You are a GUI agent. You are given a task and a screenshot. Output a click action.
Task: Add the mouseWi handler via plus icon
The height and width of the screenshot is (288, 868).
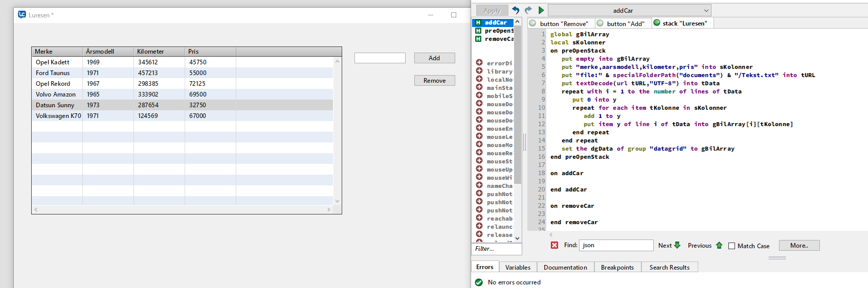[479, 177]
